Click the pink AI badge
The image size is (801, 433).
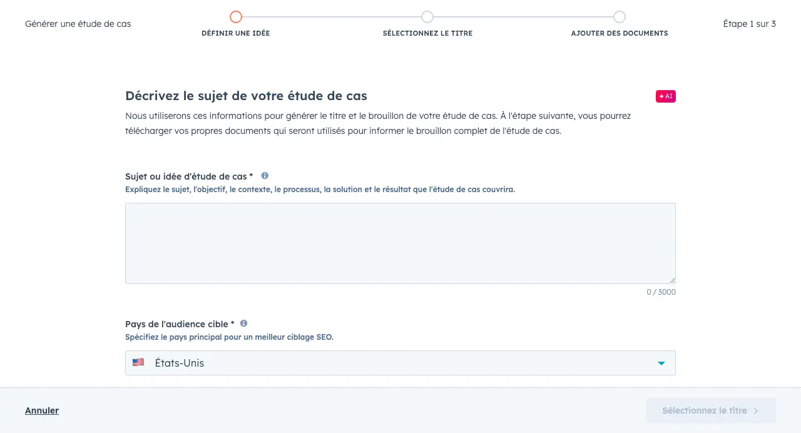[665, 96]
